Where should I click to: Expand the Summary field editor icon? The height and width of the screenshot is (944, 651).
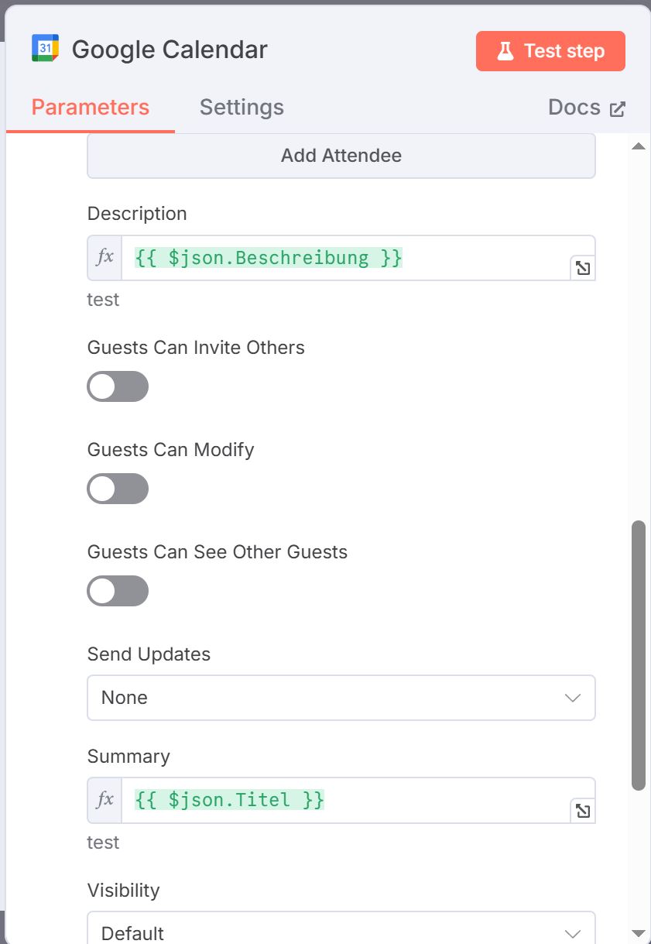click(583, 811)
